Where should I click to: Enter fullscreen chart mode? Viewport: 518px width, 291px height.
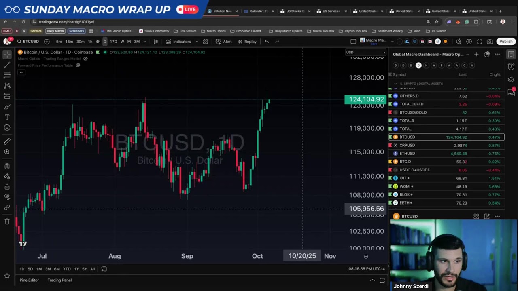(x=480, y=42)
